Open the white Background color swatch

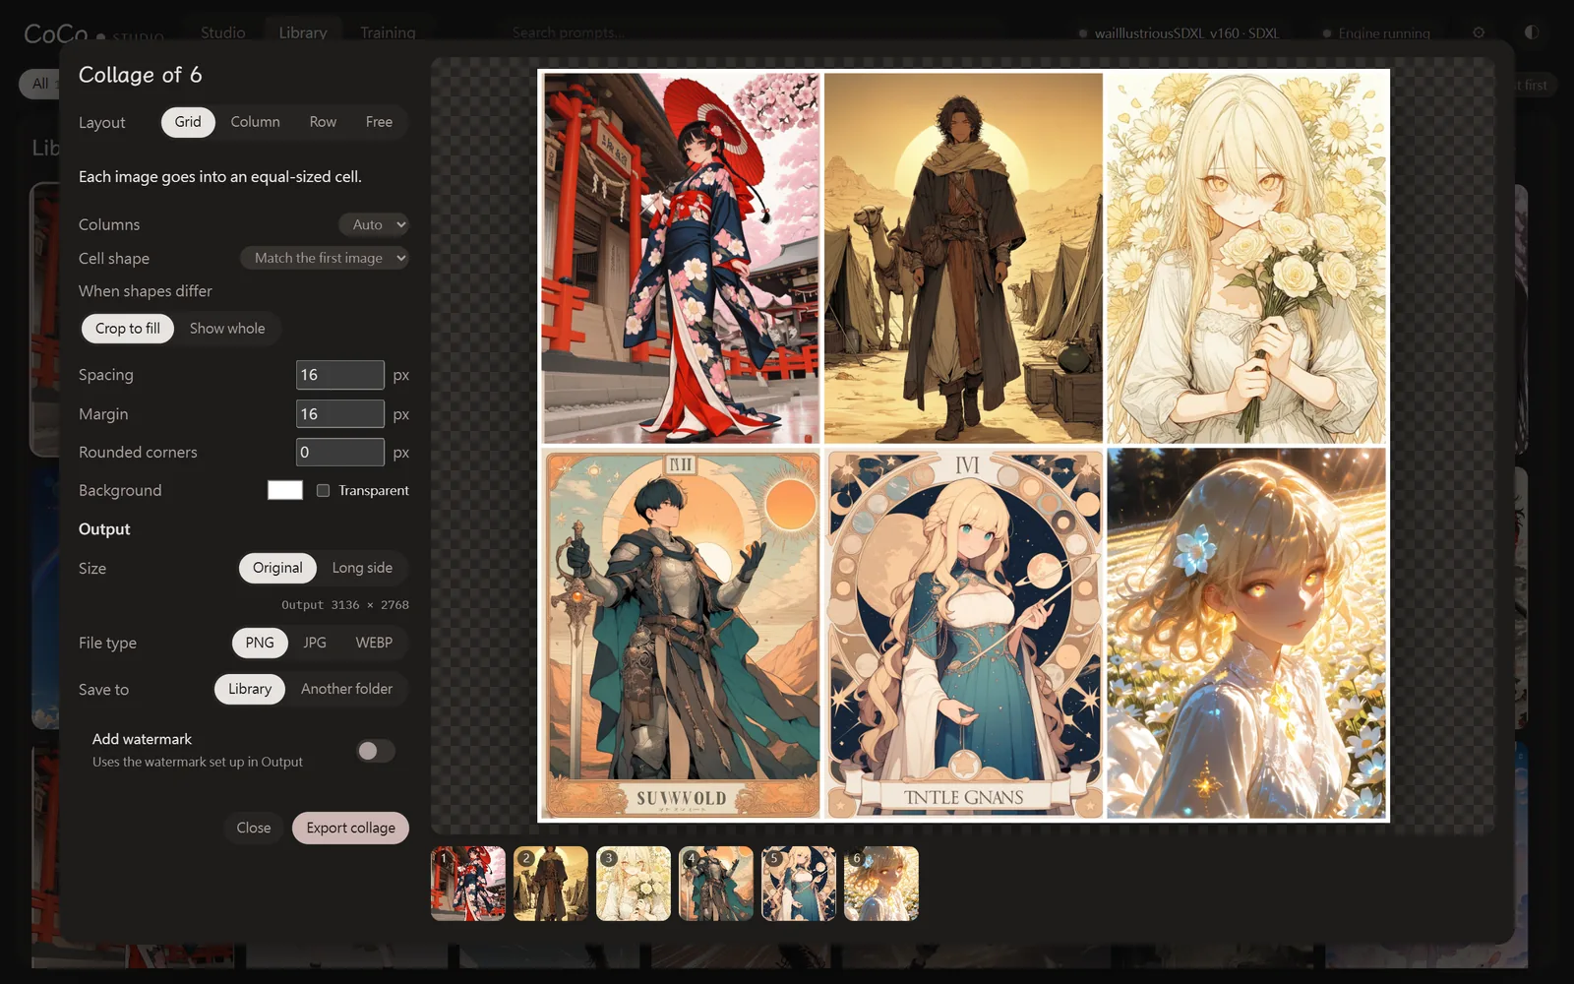(x=285, y=490)
